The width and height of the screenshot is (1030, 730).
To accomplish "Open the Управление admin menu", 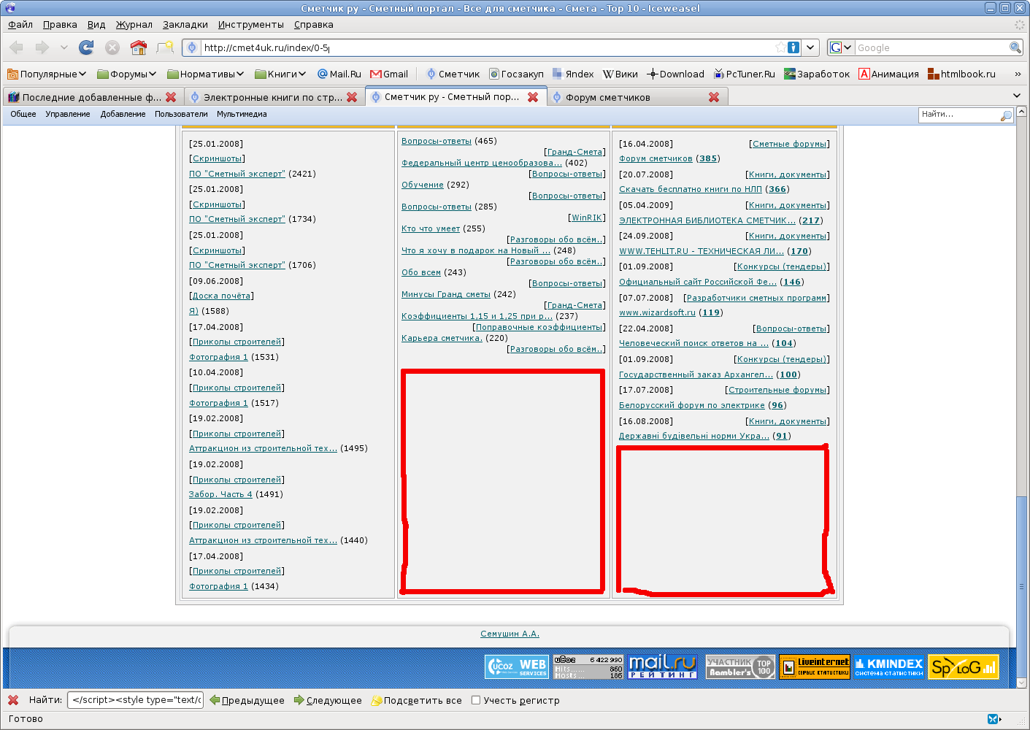I will pyautogui.click(x=68, y=114).
